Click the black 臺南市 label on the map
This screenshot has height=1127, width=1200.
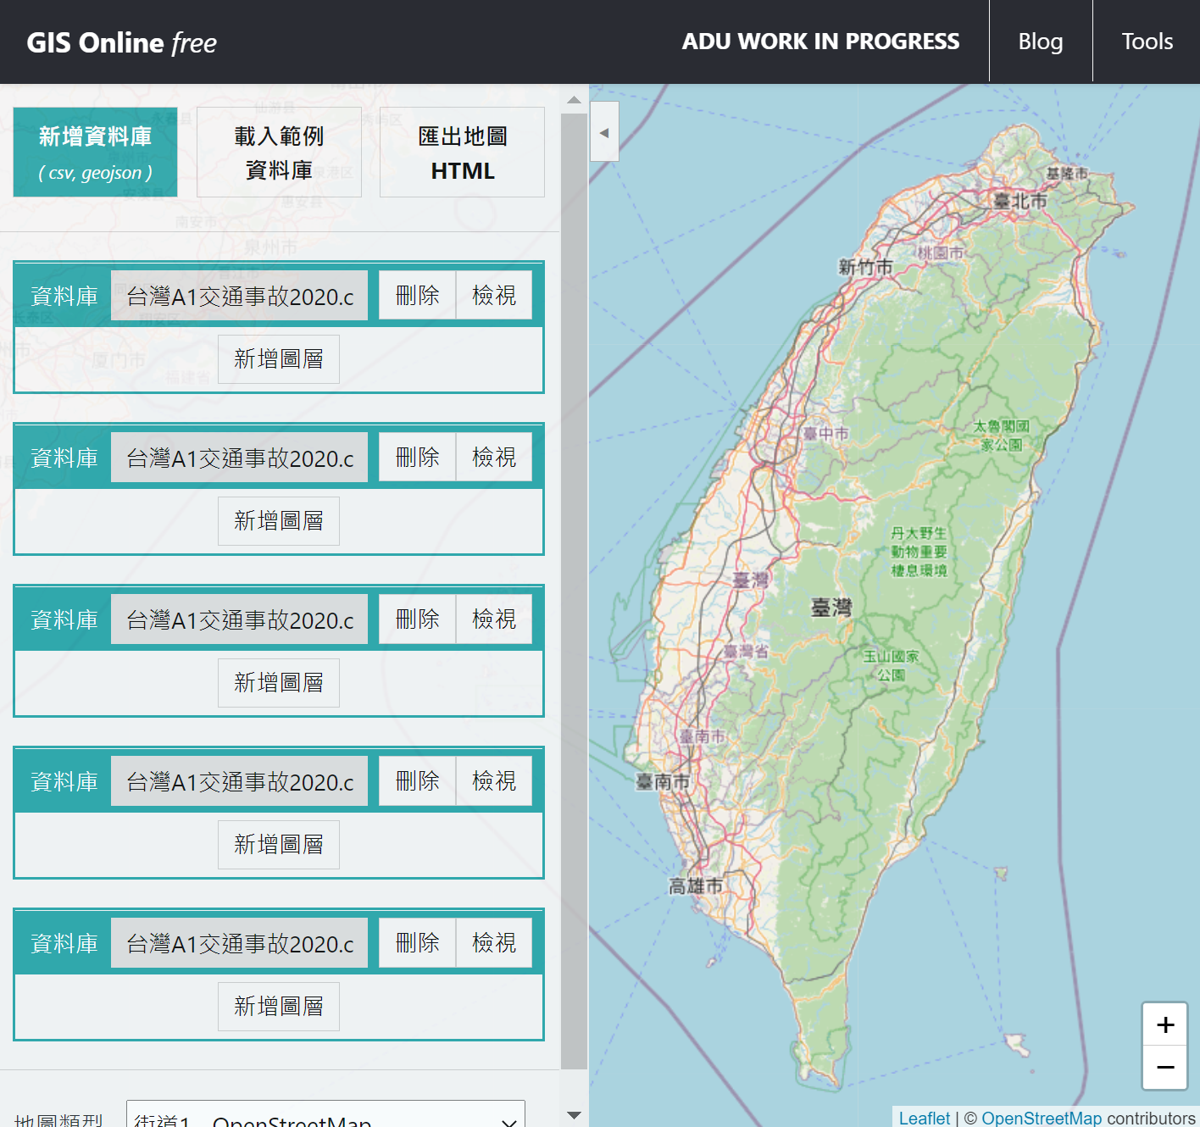663,781
